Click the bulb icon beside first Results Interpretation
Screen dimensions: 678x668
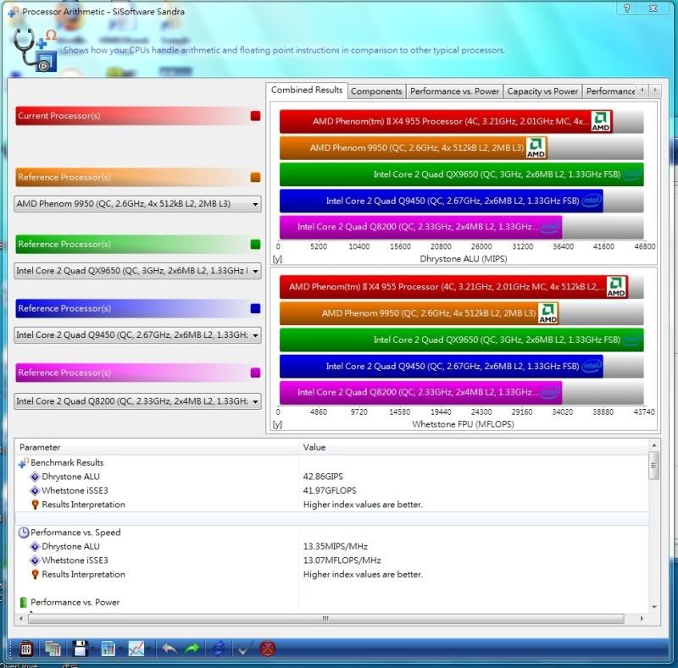[35, 505]
